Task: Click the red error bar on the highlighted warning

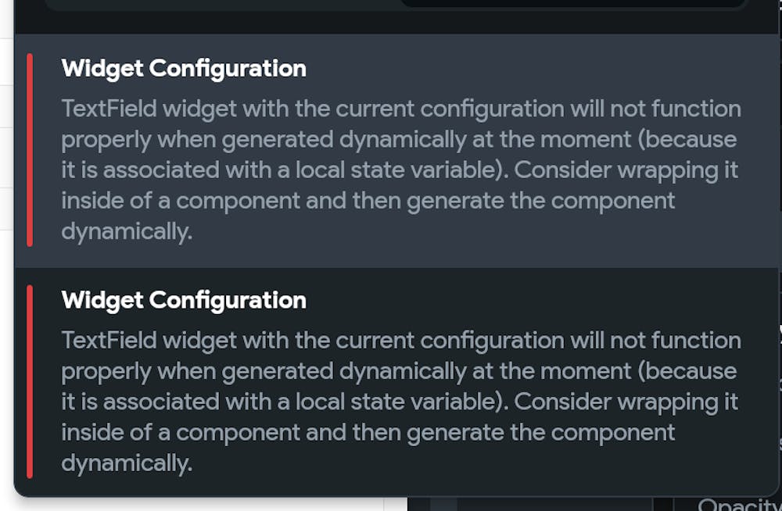Action: coord(30,150)
